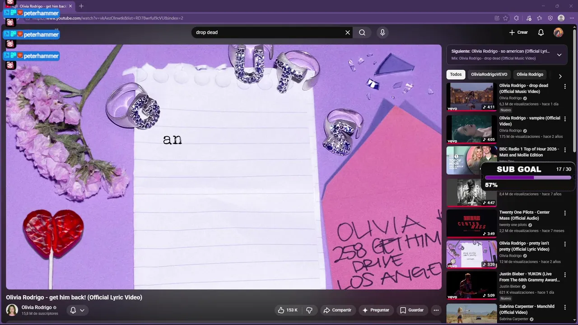Like the video with 153 K thumbs up
578x325 pixels.
tap(288, 310)
